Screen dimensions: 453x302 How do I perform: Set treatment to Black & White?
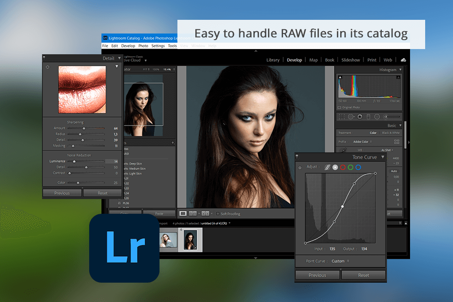[391, 133]
